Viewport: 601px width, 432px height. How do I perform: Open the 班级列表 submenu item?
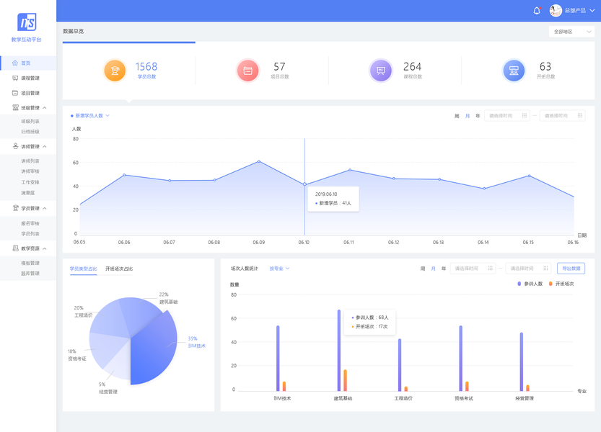pyautogui.click(x=30, y=121)
